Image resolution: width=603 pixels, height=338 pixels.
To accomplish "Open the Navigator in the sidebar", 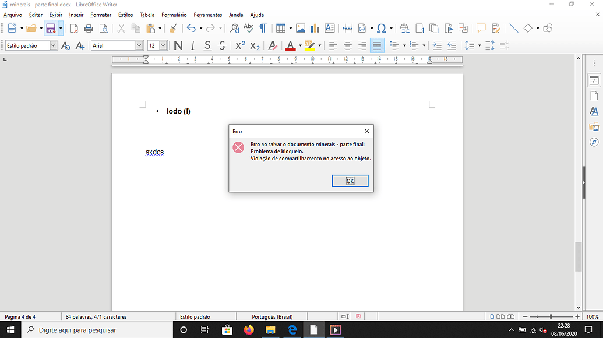I will pyautogui.click(x=594, y=140).
